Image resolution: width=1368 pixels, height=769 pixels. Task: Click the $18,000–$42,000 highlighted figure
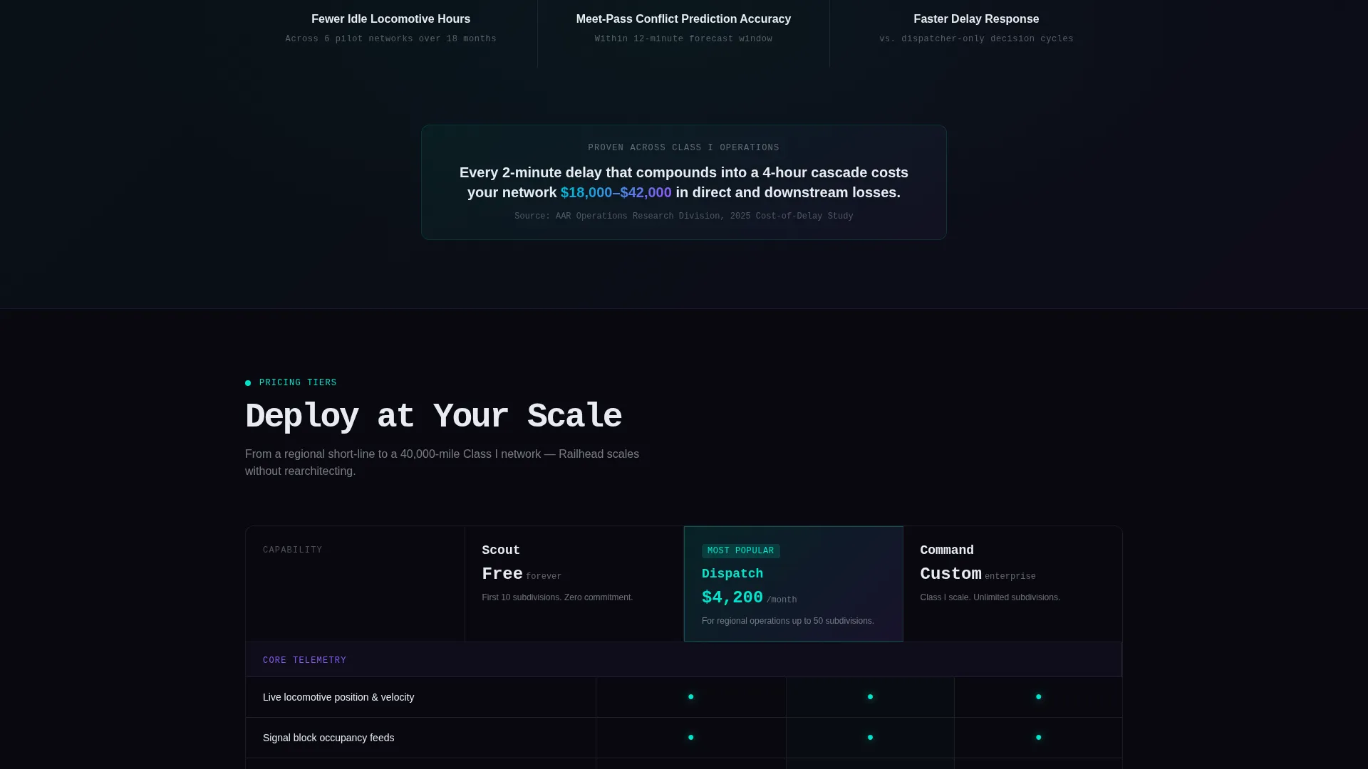pyautogui.click(x=616, y=192)
